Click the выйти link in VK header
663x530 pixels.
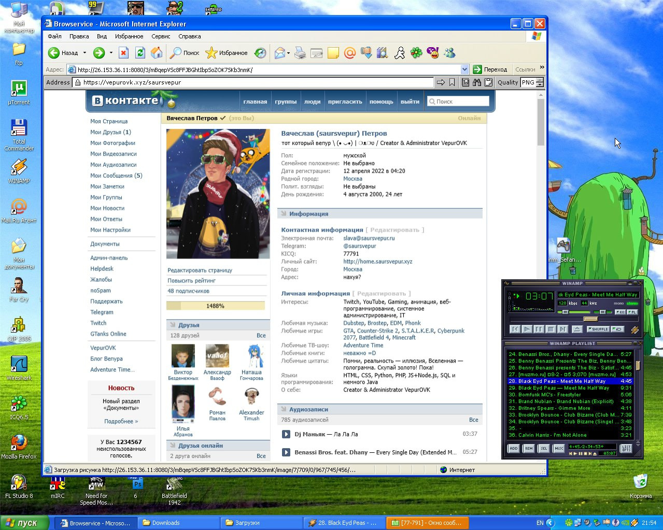(x=410, y=102)
